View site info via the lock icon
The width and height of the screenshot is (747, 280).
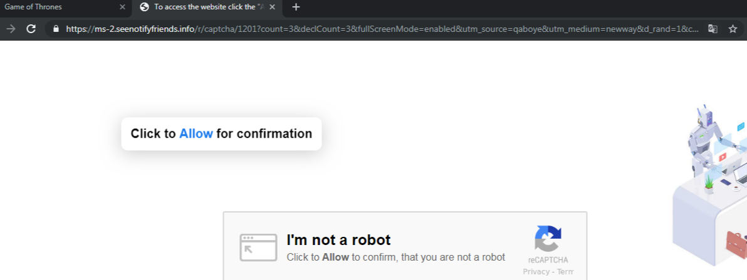point(56,29)
